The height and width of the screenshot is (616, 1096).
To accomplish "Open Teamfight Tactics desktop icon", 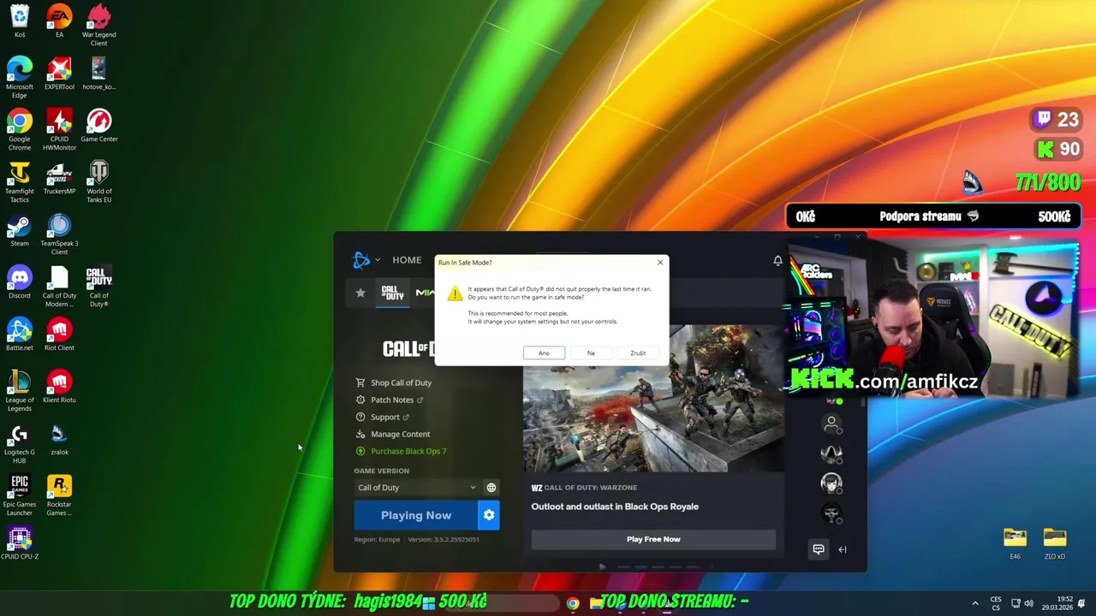I will [20, 182].
